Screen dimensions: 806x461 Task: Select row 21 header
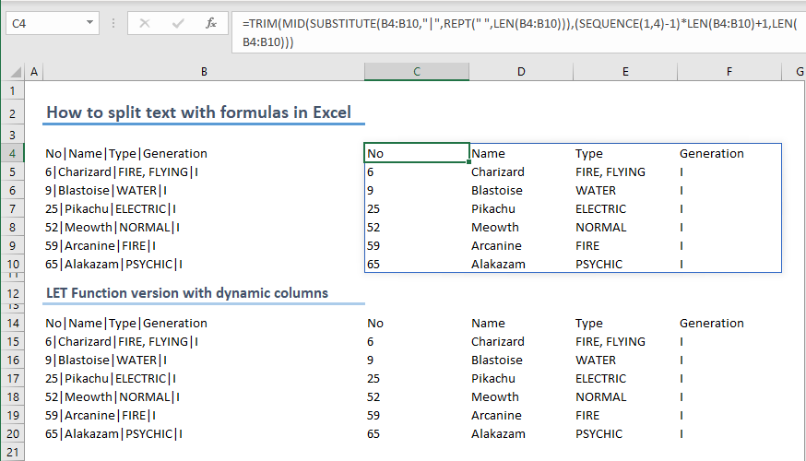pyautogui.click(x=12, y=453)
